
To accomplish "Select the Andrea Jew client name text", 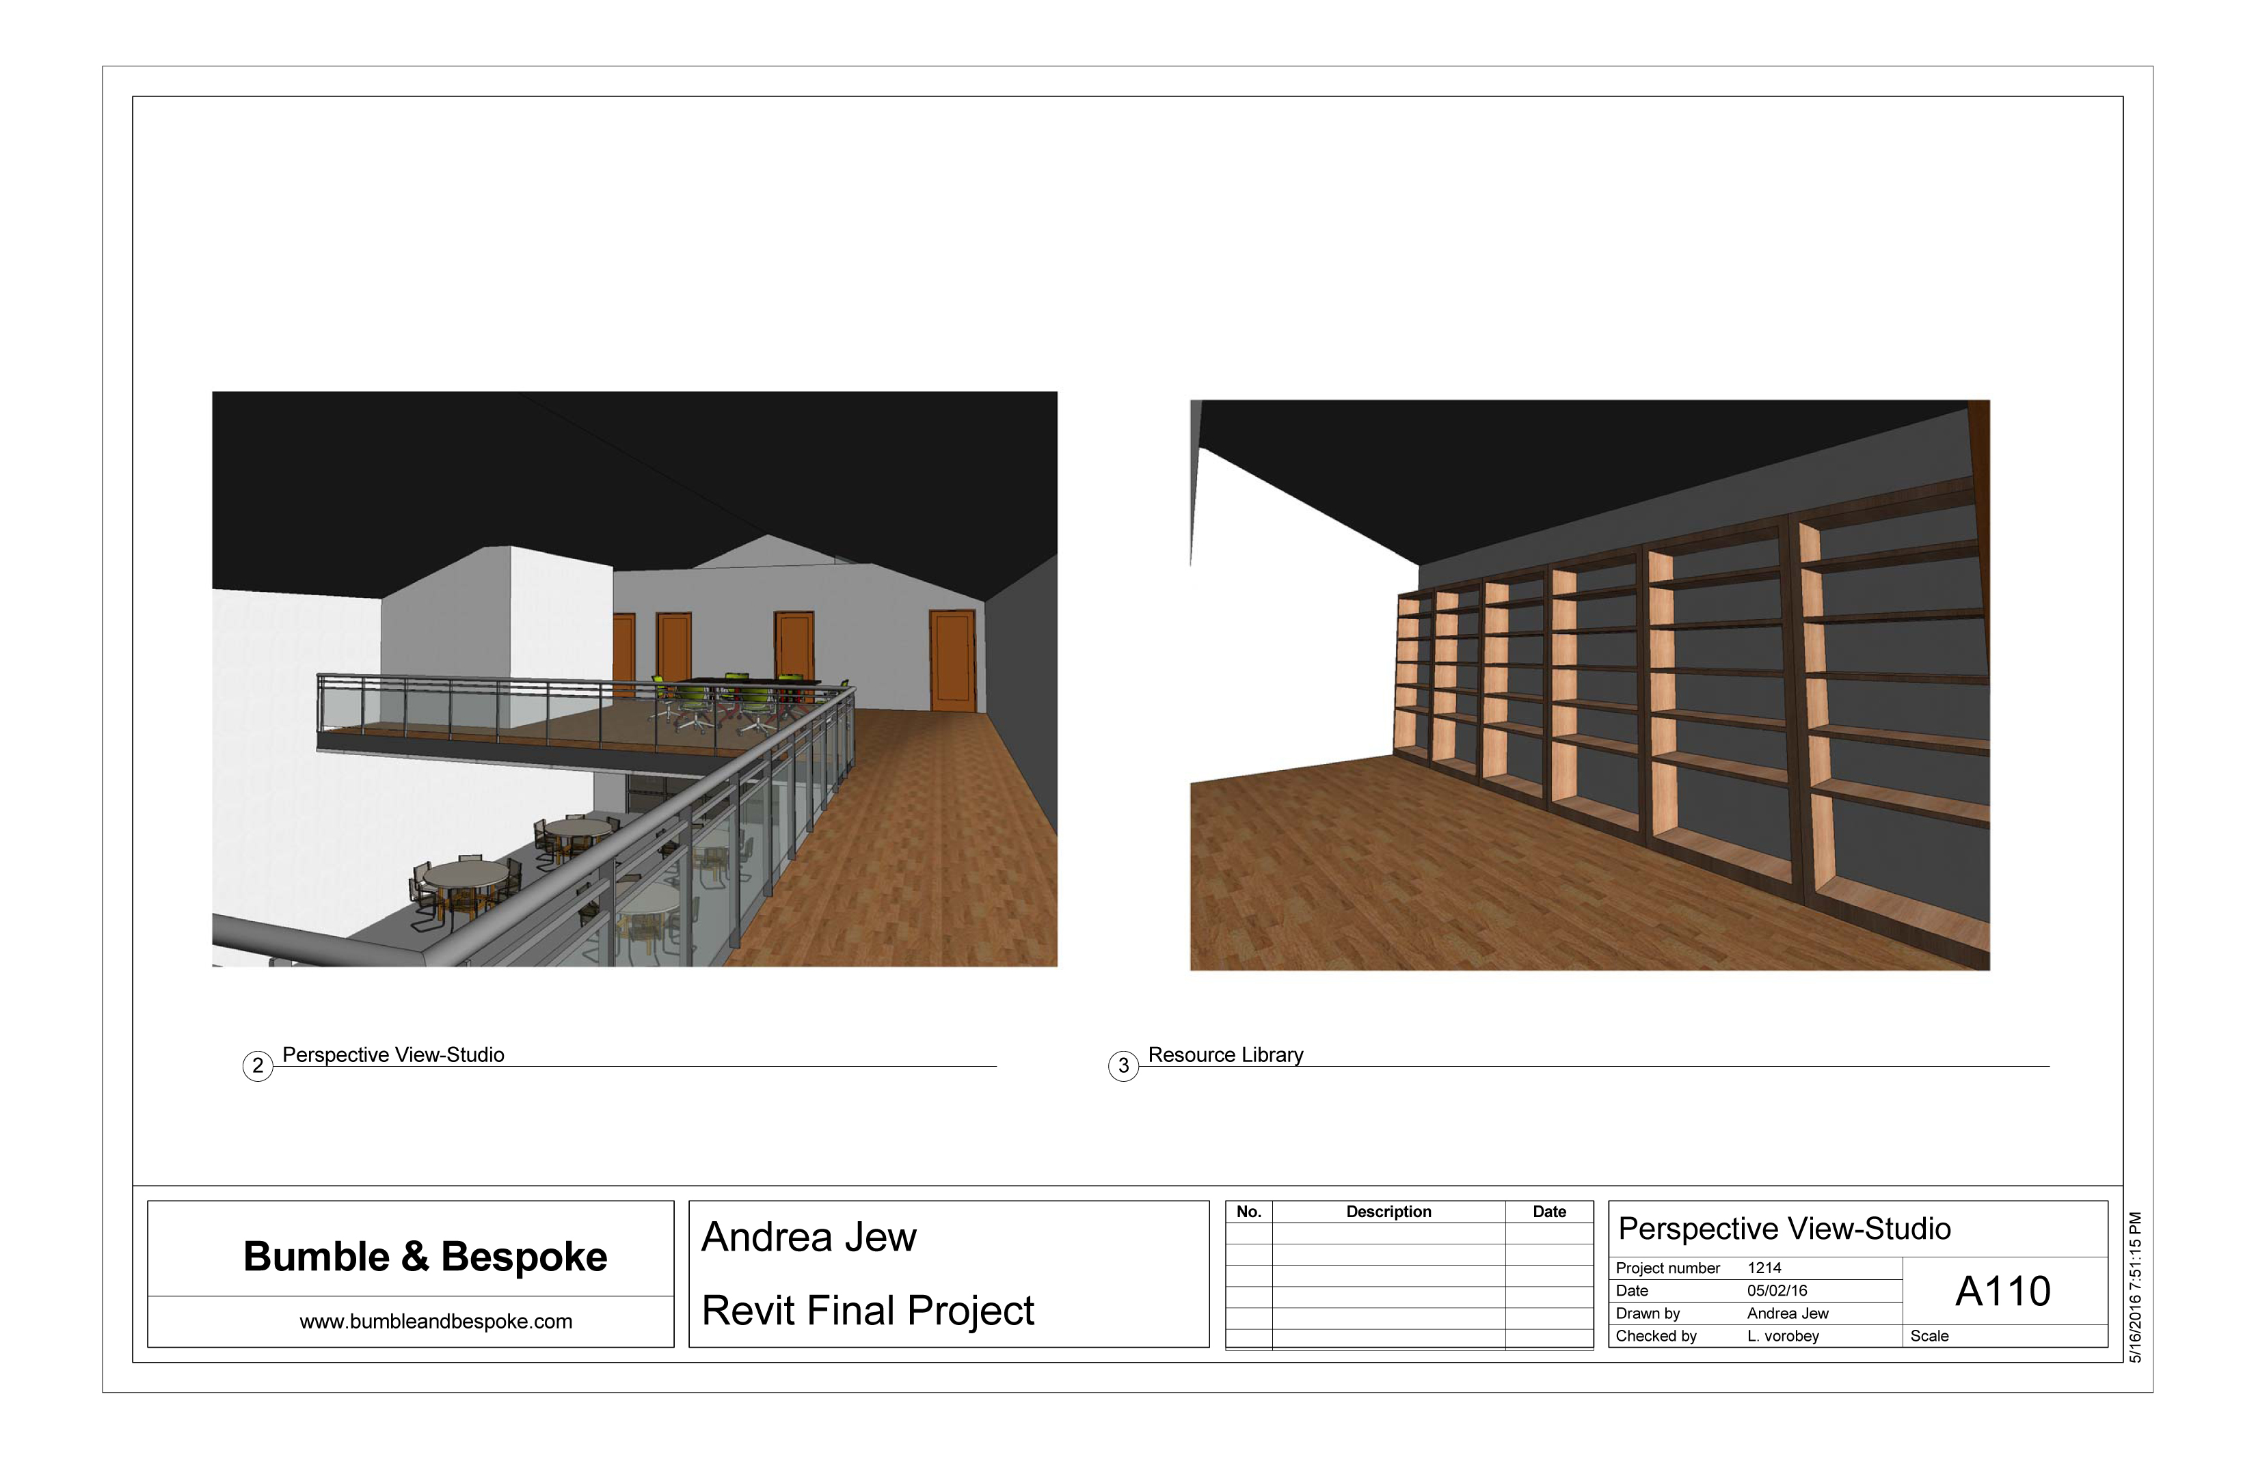I will 808,1238.
